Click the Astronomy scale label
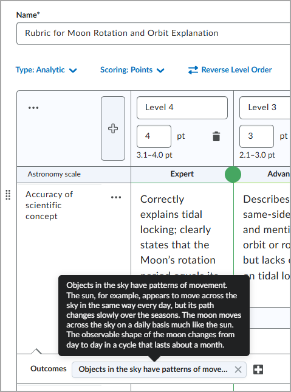This screenshot has width=291, height=392. 54,174
